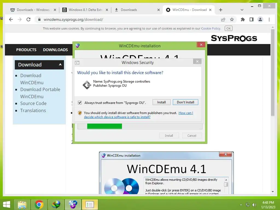Screen dimensions: 280x210
Task: Accept cookies with the OK button
Action: 228,28
